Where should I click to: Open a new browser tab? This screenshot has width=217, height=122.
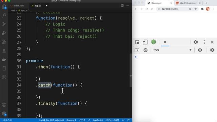[206, 3]
